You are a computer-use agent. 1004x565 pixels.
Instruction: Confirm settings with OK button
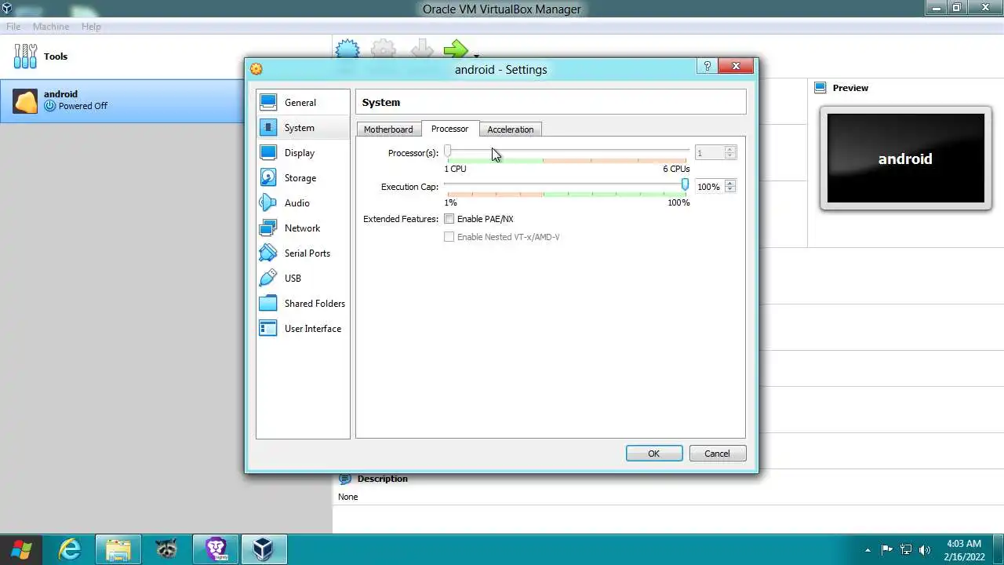(x=654, y=454)
